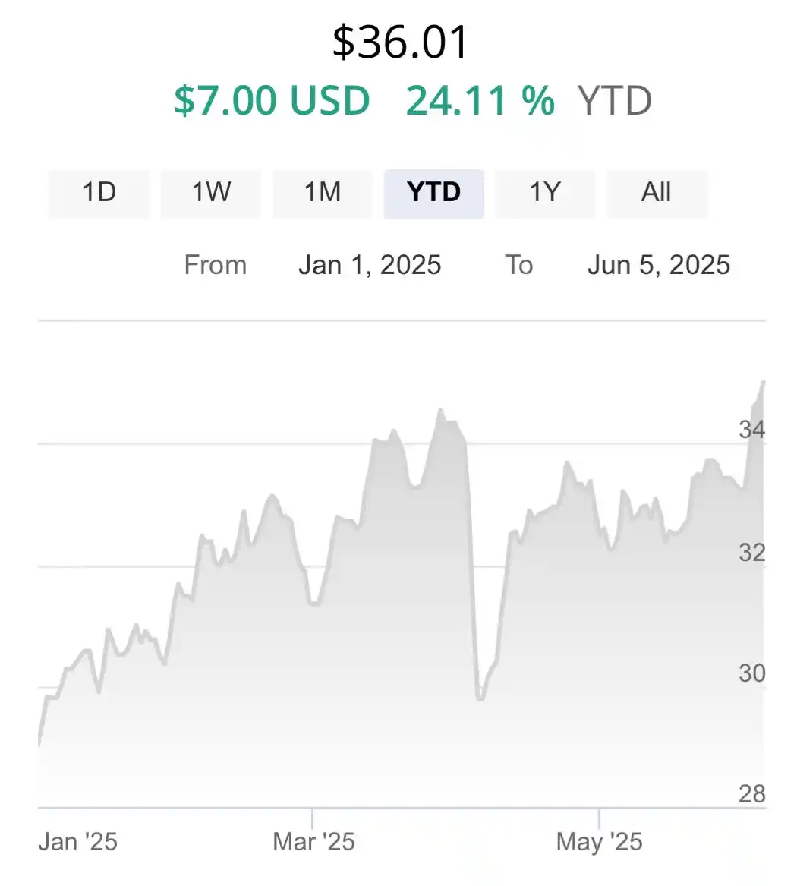Screen dimensions: 797x886
Task: Select the 1D time range
Action: click(99, 194)
